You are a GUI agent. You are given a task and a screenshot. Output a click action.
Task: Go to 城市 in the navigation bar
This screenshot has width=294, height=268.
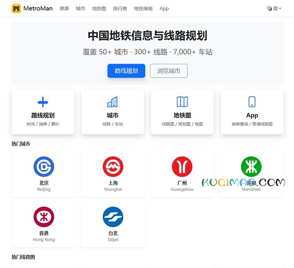80,8
